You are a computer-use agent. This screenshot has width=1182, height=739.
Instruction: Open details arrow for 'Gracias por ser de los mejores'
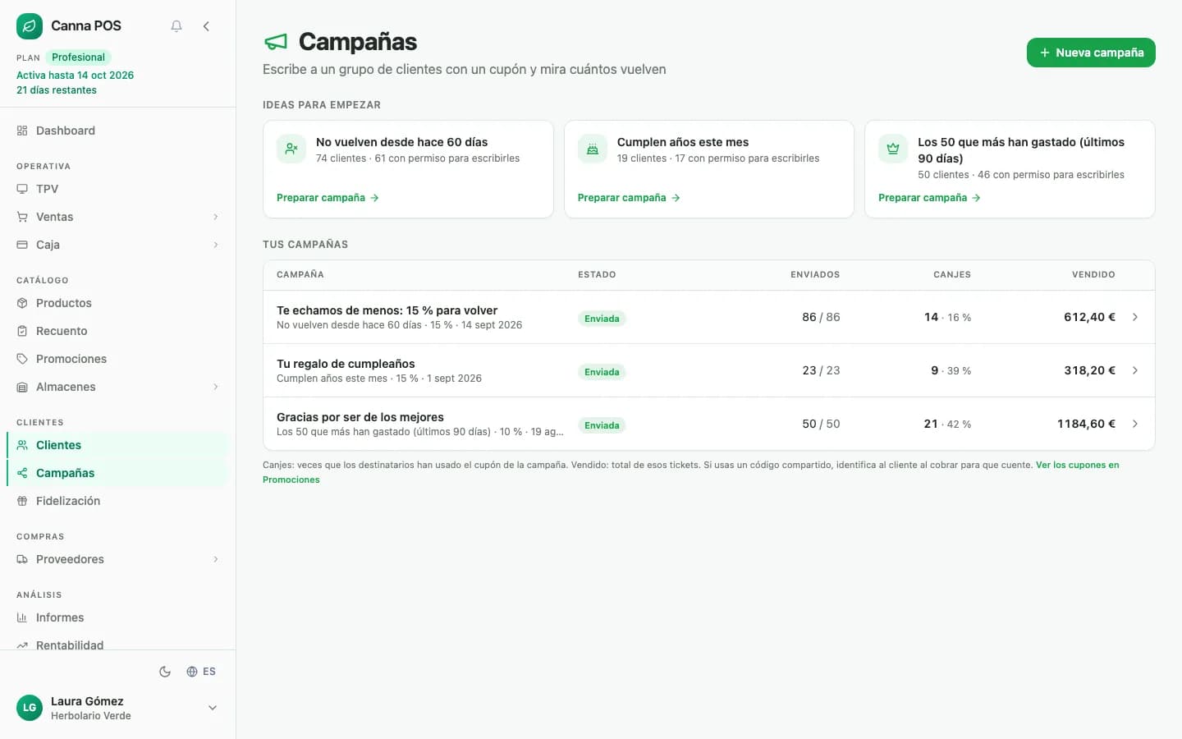click(x=1135, y=424)
